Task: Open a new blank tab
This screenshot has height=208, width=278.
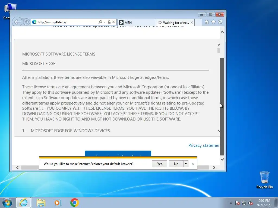Action: tap(198, 22)
